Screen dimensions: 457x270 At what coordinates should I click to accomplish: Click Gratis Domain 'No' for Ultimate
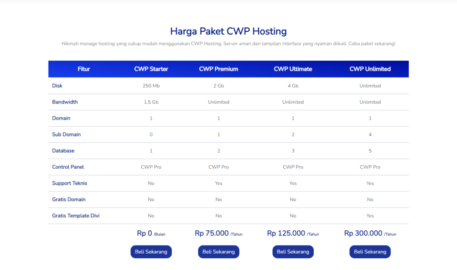point(293,199)
